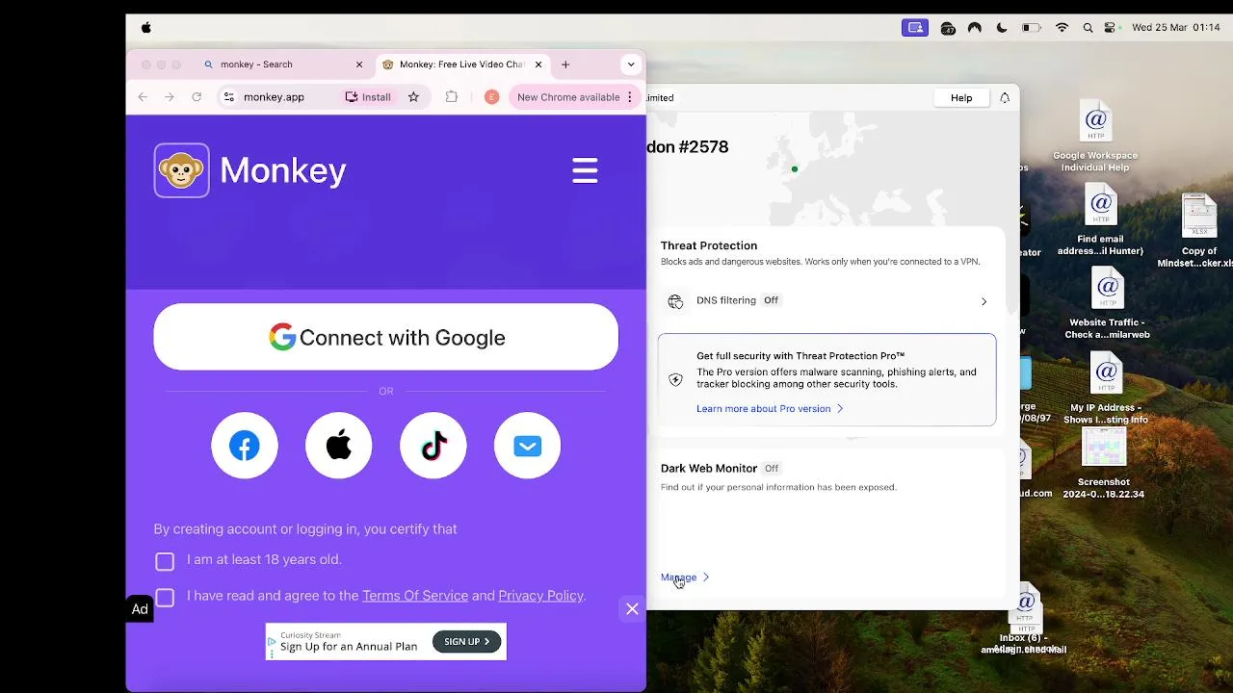
Task: Click the Monkey logo icon
Action: (181, 170)
